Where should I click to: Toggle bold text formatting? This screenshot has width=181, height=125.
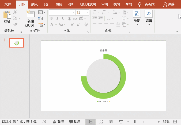pyautogui.click(x=52, y=18)
